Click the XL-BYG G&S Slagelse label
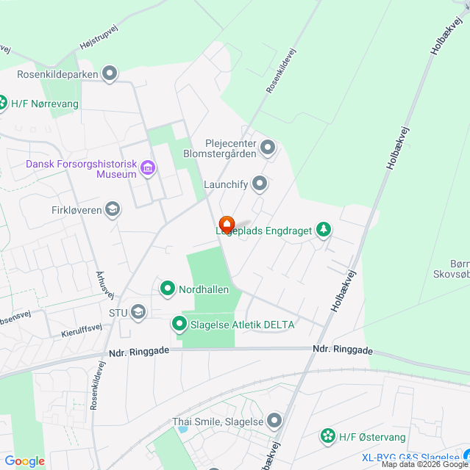This screenshot has width=470, height=470. (x=410, y=458)
